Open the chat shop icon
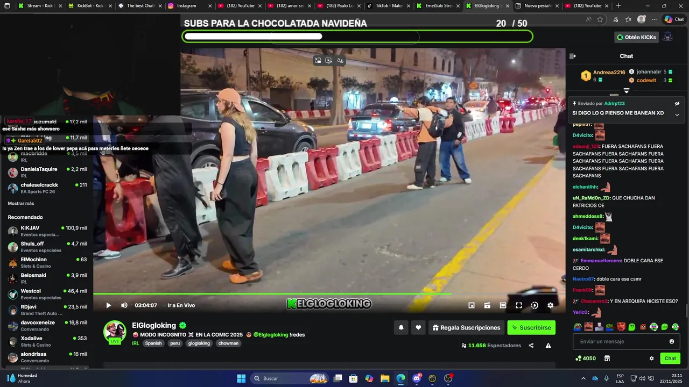 coord(607,359)
